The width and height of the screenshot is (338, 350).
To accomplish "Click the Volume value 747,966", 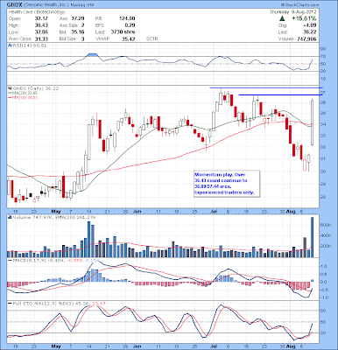I will pyautogui.click(x=306, y=38).
